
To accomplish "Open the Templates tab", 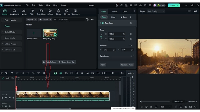I will pos(75,12).
